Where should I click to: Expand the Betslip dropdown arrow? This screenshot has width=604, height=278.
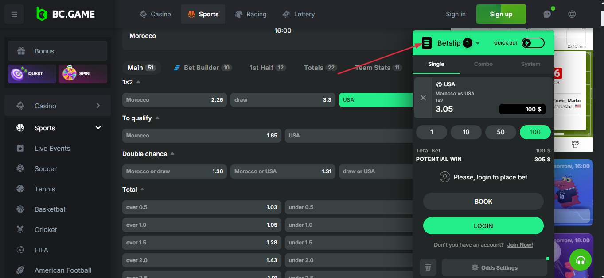click(478, 43)
